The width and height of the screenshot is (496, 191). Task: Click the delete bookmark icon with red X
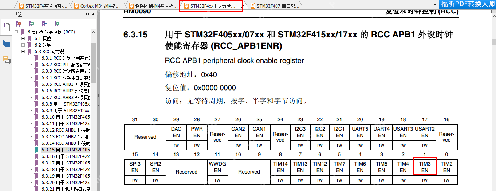[x=19, y=24]
